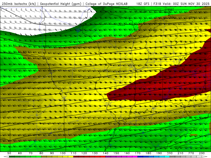The height and width of the screenshot is (158, 211).
Task: Click the 'College of DuPage NEXLAB' credit
Action: [107, 4]
